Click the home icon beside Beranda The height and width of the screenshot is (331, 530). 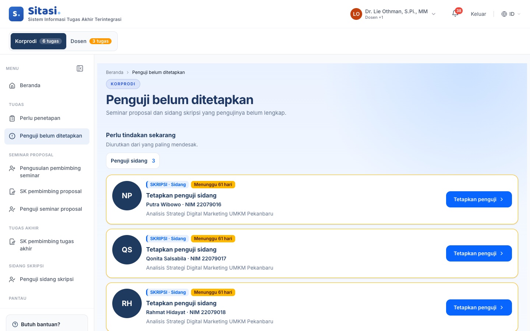tap(12, 85)
